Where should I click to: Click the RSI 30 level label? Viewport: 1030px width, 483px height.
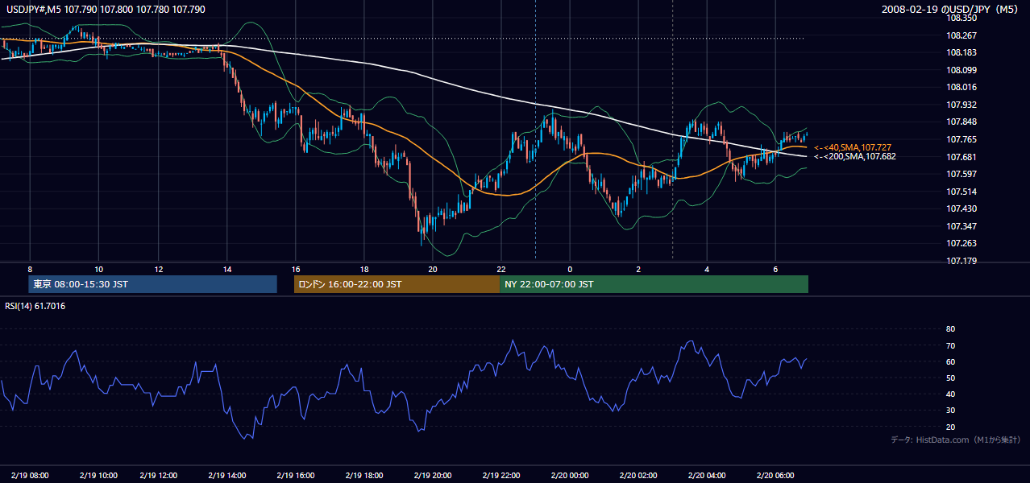[950, 411]
